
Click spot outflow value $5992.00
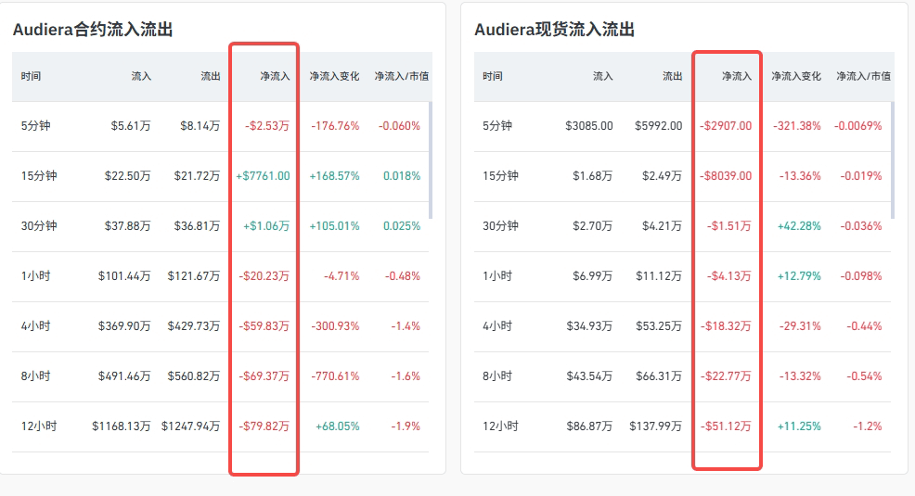tap(658, 126)
